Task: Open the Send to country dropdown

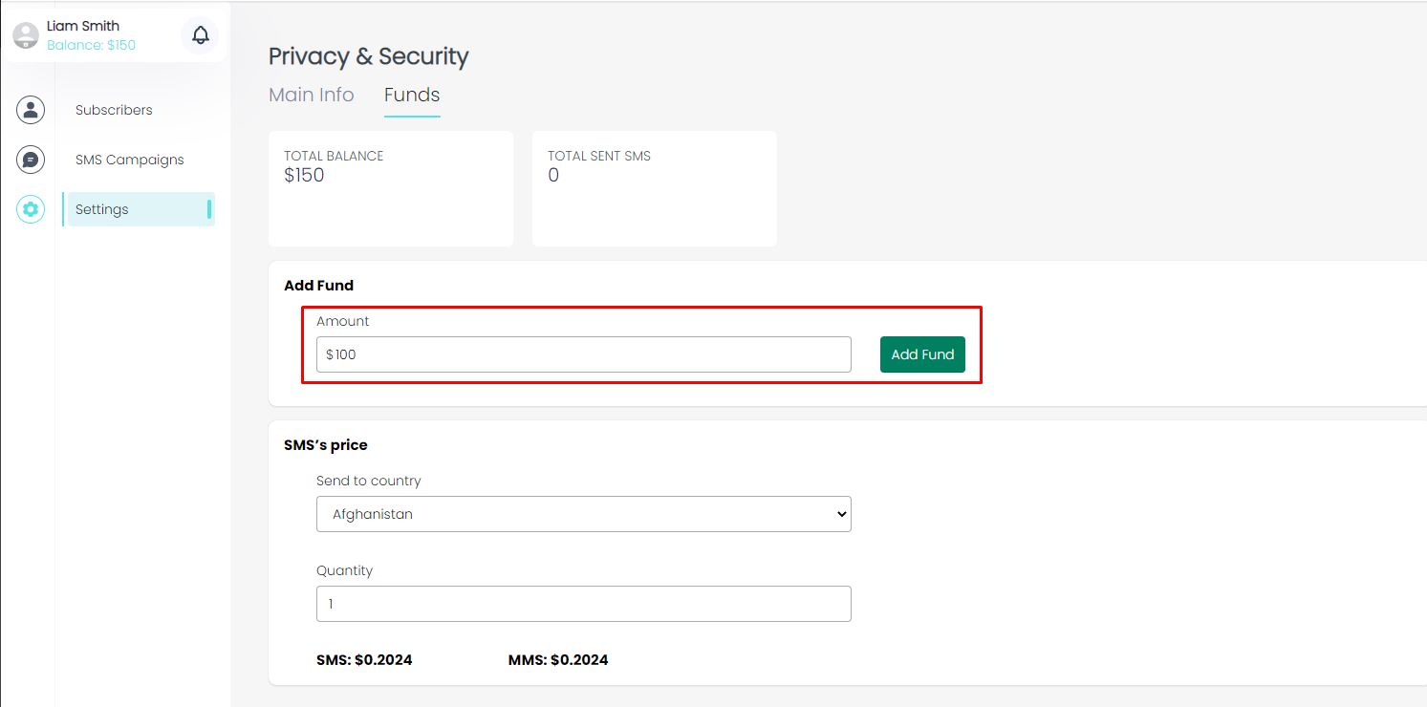Action: 583,514
